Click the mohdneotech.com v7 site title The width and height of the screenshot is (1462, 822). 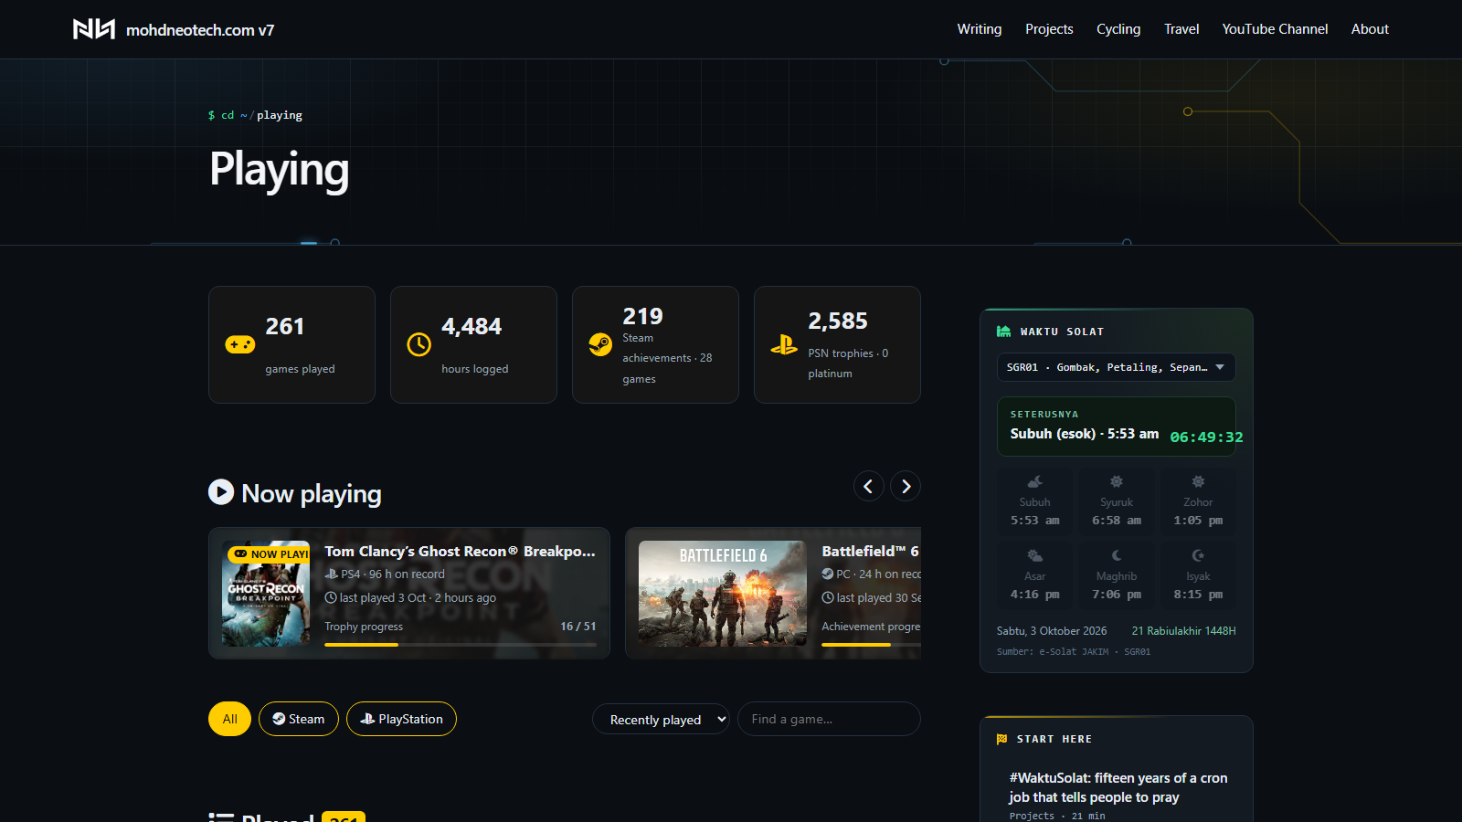200,30
